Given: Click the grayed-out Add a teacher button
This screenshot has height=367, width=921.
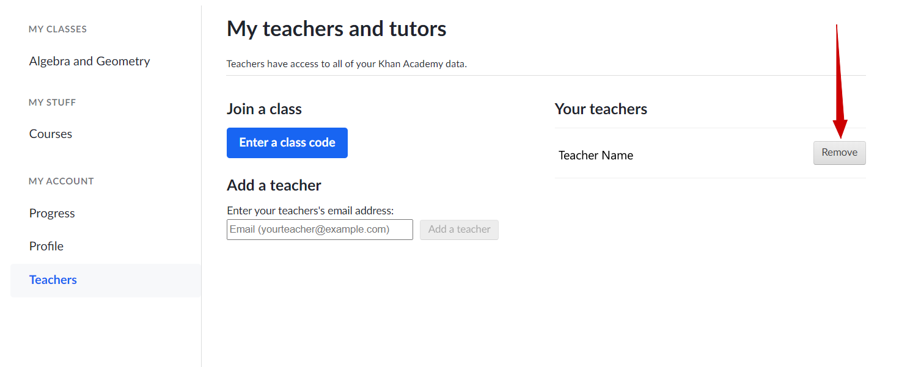Looking at the screenshot, I should (x=459, y=230).
